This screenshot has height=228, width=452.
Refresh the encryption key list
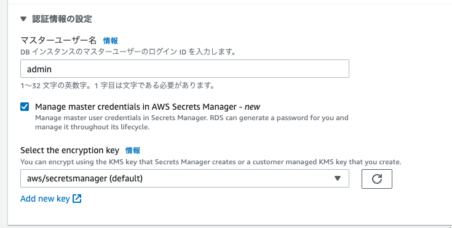[377, 178]
